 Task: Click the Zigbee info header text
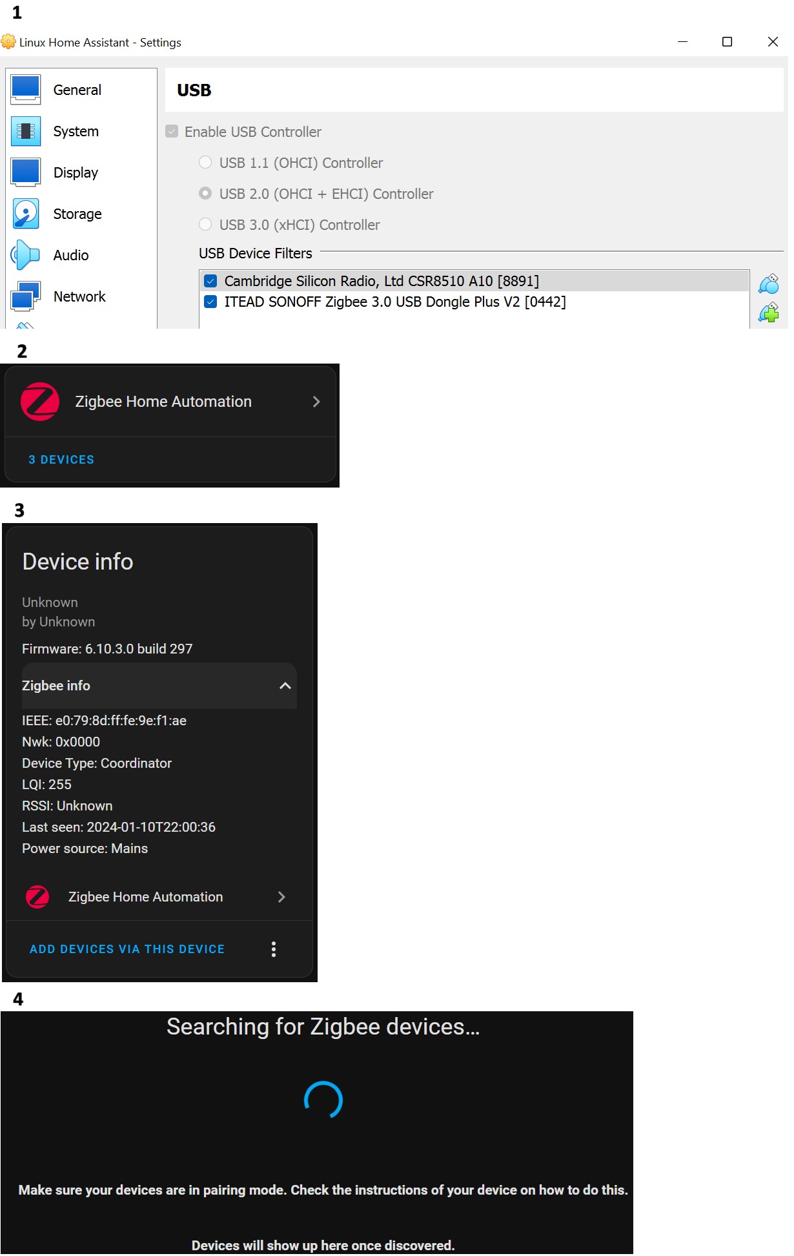(56, 686)
